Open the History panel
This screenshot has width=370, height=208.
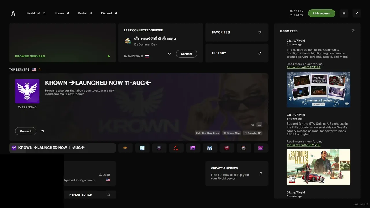[x=237, y=53]
